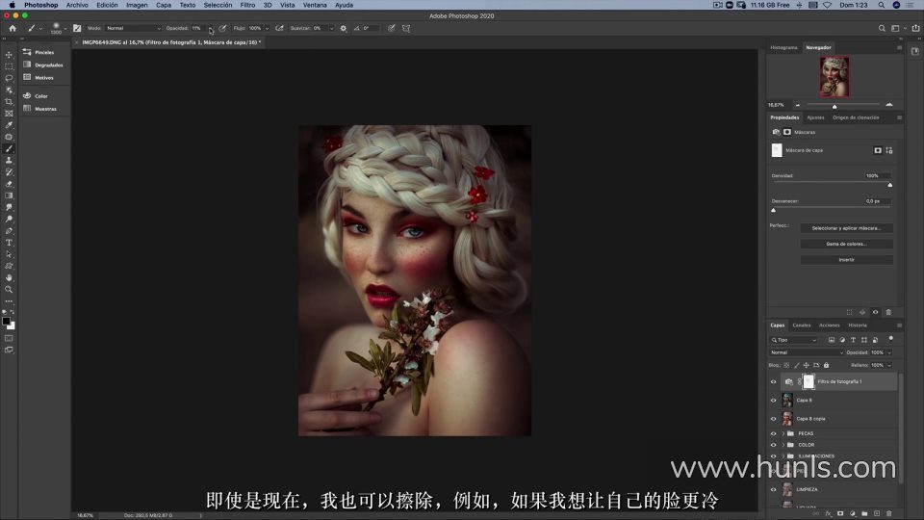Select the layer mask thumbnail
The width and height of the screenshot is (924, 520).
pyautogui.click(x=808, y=381)
